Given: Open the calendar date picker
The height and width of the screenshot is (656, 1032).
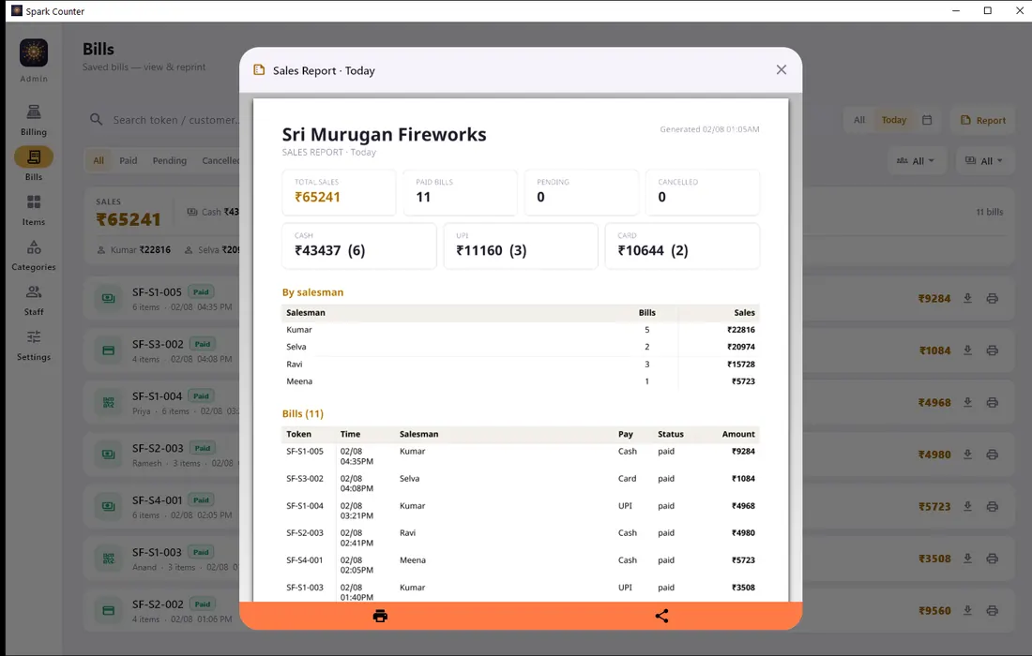Looking at the screenshot, I should [927, 120].
